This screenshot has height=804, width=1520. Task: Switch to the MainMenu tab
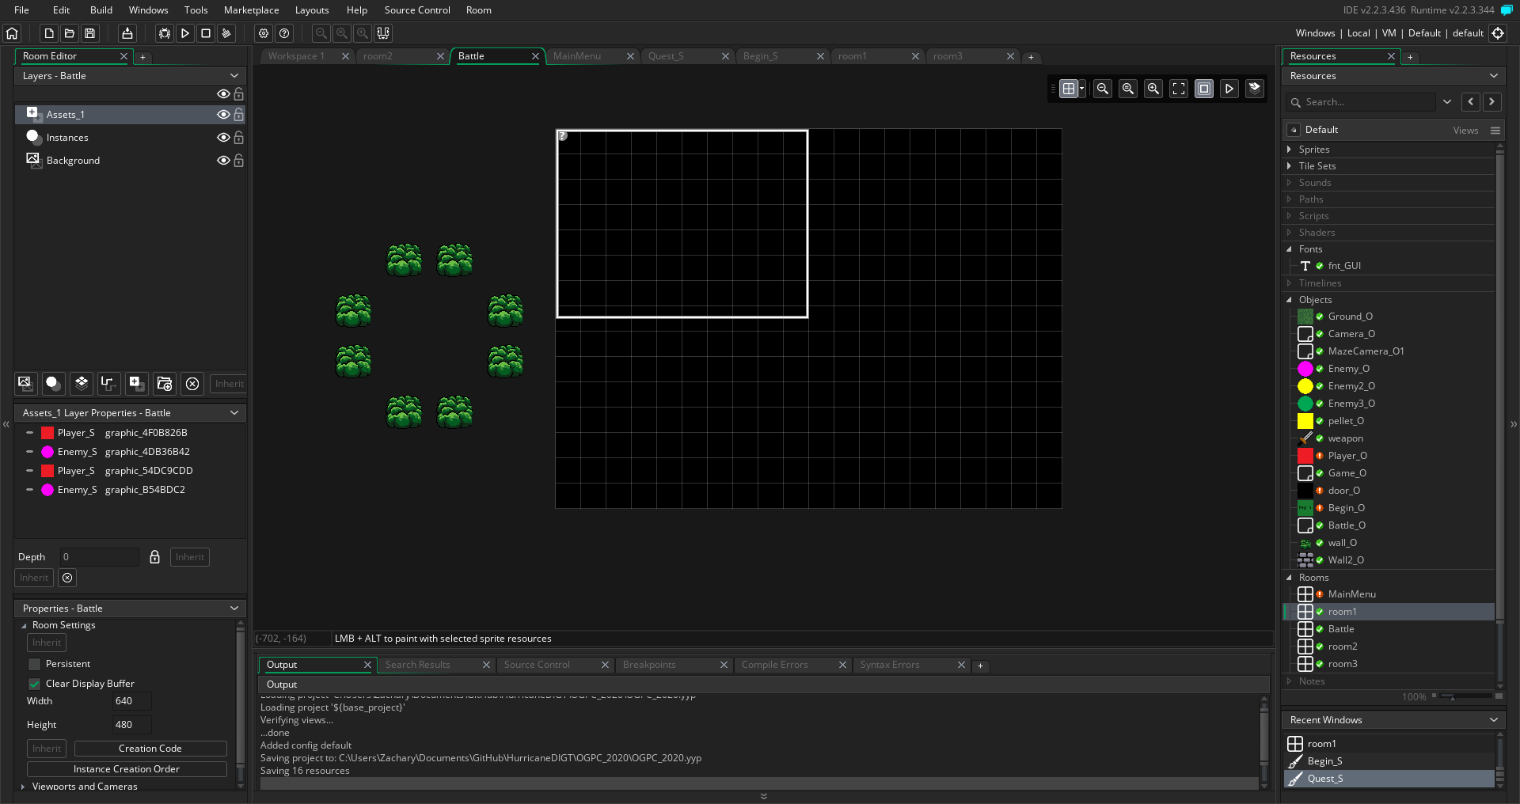coord(577,56)
